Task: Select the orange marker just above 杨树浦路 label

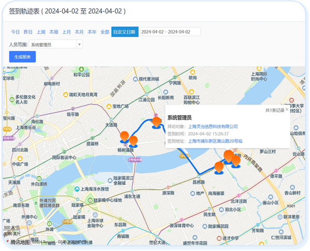Action: [x=133, y=141]
